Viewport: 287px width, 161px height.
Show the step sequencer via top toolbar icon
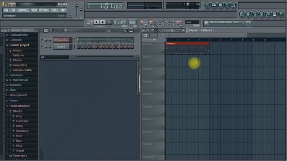tap(214, 5)
